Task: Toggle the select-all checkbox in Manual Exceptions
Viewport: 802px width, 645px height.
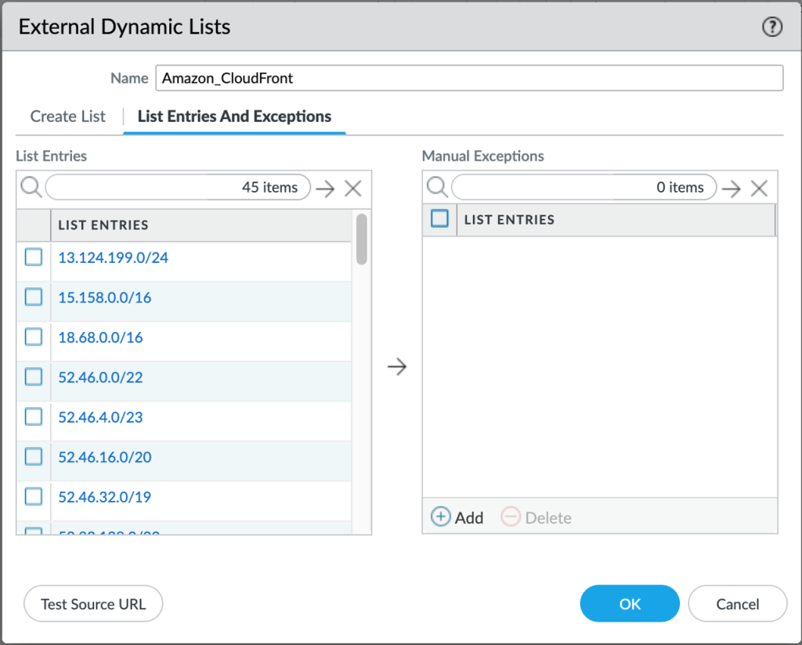Action: 439,219
